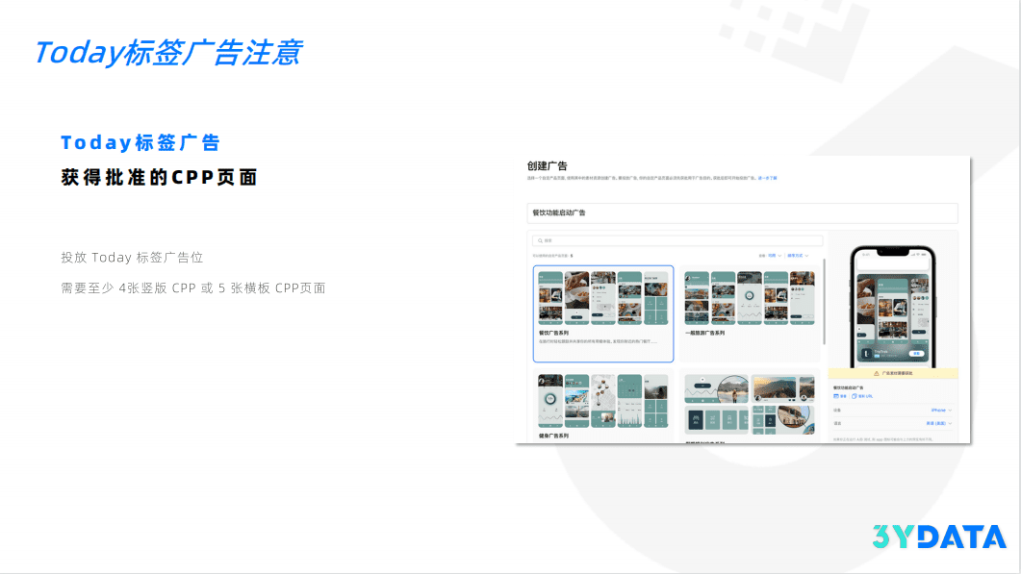Image resolution: width=1021 pixels, height=574 pixels.
Task: Select the 餐饮广告系列 card
Action: click(602, 313)
